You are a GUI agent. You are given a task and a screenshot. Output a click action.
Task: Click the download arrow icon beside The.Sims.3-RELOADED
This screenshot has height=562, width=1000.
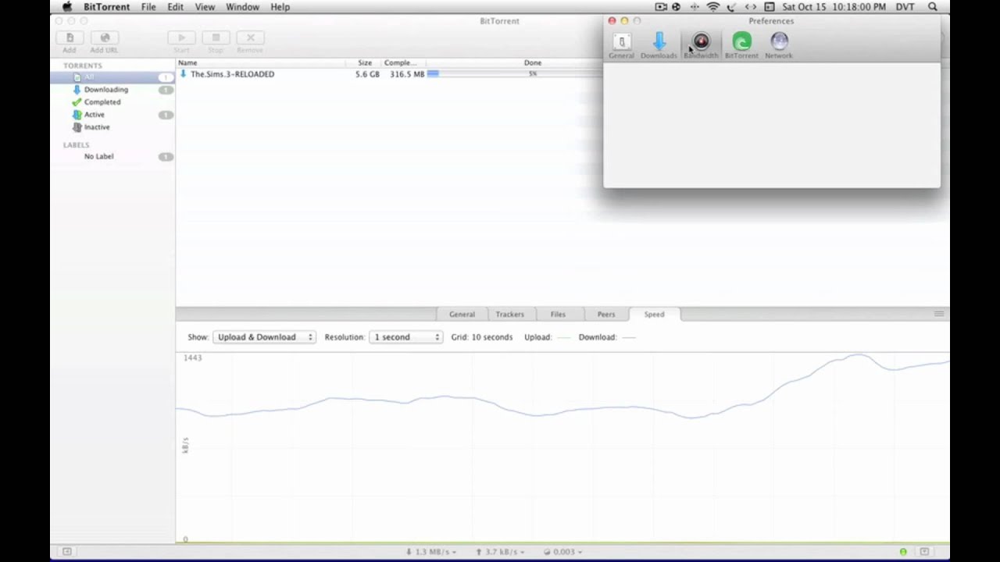point(183,74)
